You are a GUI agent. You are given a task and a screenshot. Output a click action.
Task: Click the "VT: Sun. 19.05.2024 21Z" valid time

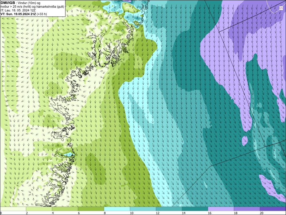[x=18, y=14]
